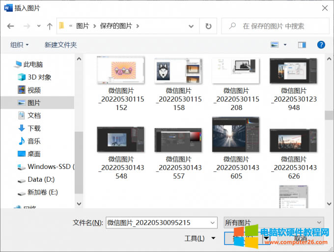Image resolution: width=334 pixels, height=252 pixels.
Task: Click the Up one level arrow
Action: pos(49,26)
